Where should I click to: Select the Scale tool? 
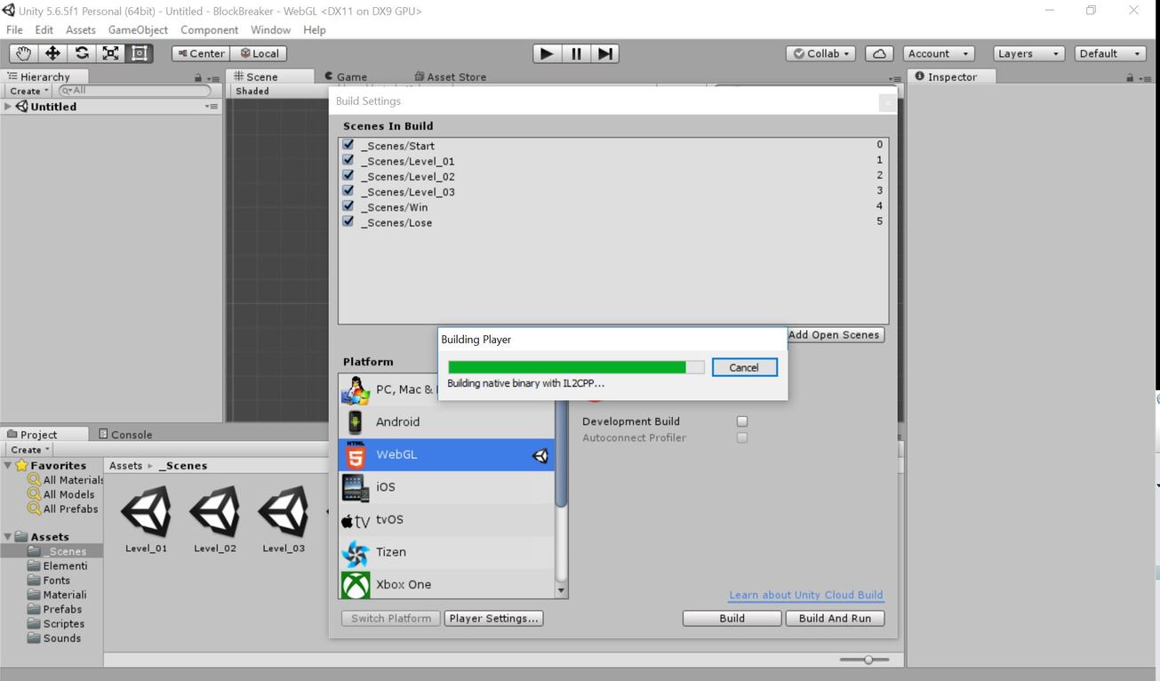110,53
